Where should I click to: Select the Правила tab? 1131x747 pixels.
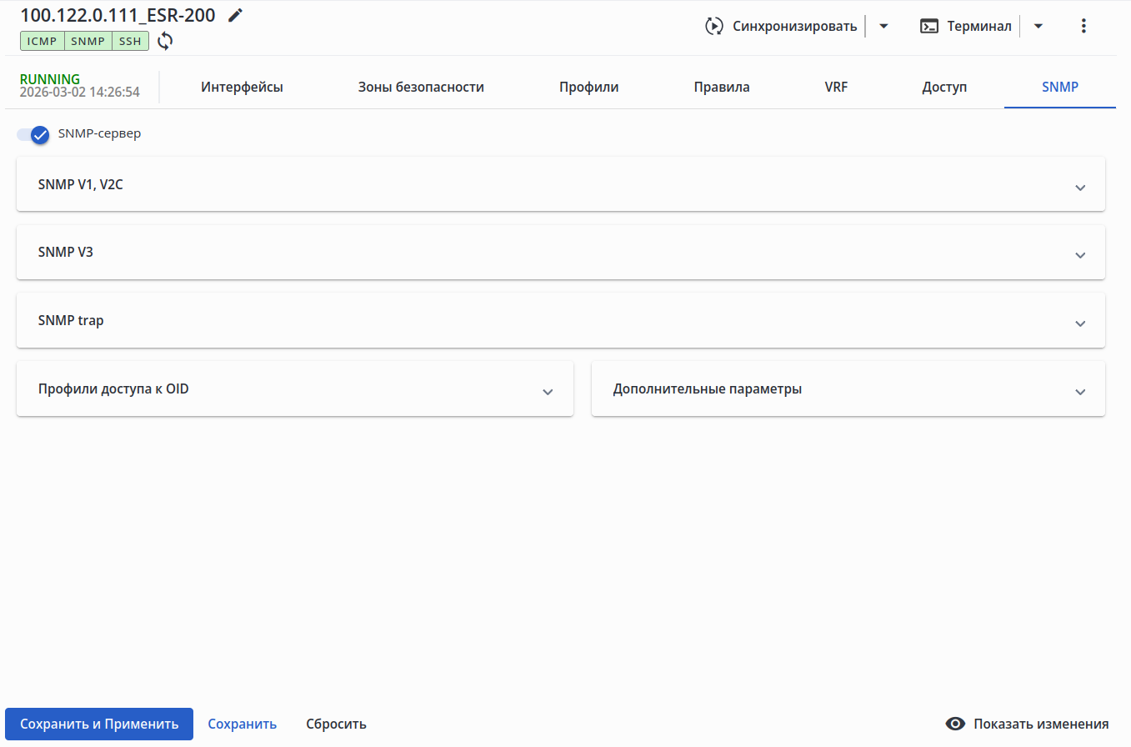point(722,87)
